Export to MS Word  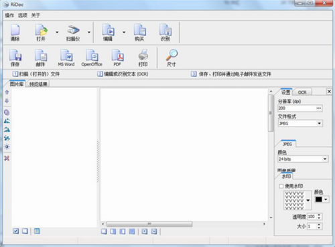click(x=66, y=56)
